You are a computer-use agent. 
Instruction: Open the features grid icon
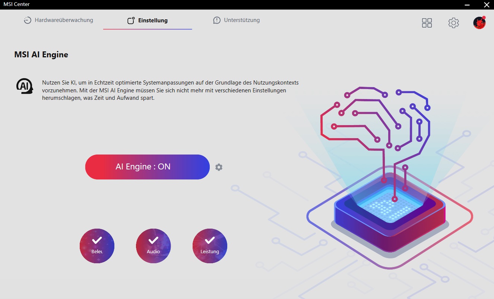click(x=427, y=23)
